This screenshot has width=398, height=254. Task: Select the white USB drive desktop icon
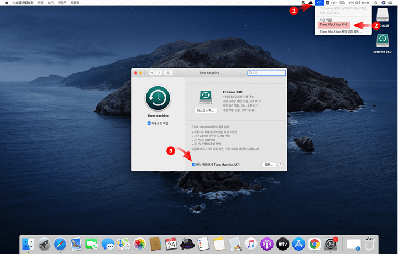[383, 15]
